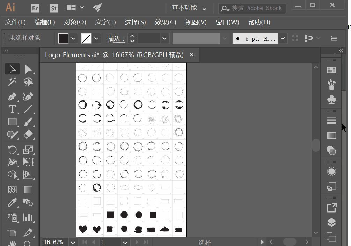
Task: Open the Appearance panel
Action: (x=331, y=172)
